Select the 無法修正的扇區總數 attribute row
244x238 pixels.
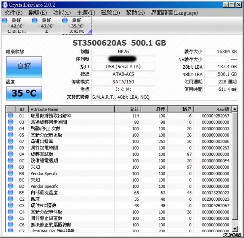coord(119,224)
